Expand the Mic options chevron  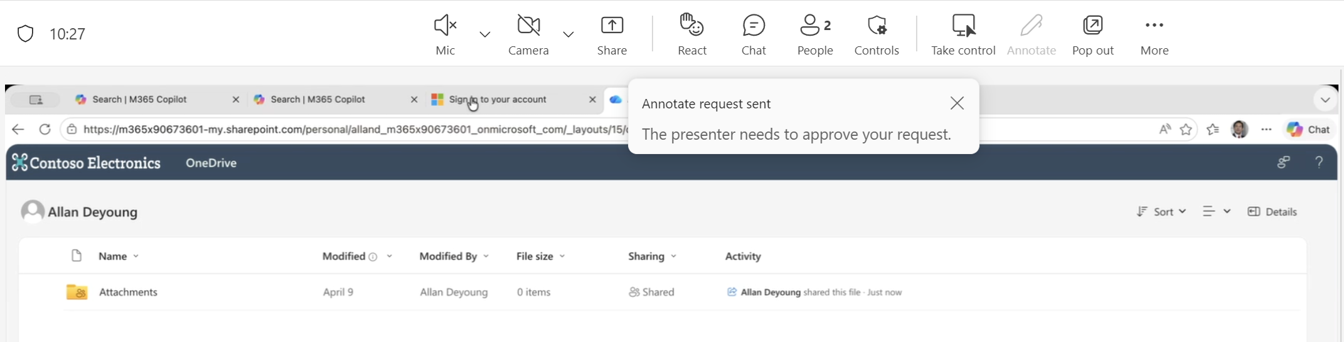click(485, 34)
